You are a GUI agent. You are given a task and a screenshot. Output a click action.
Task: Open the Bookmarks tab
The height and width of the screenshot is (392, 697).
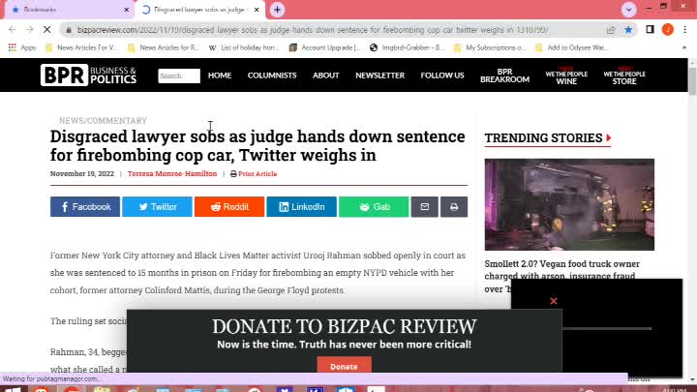click(69, 10)
